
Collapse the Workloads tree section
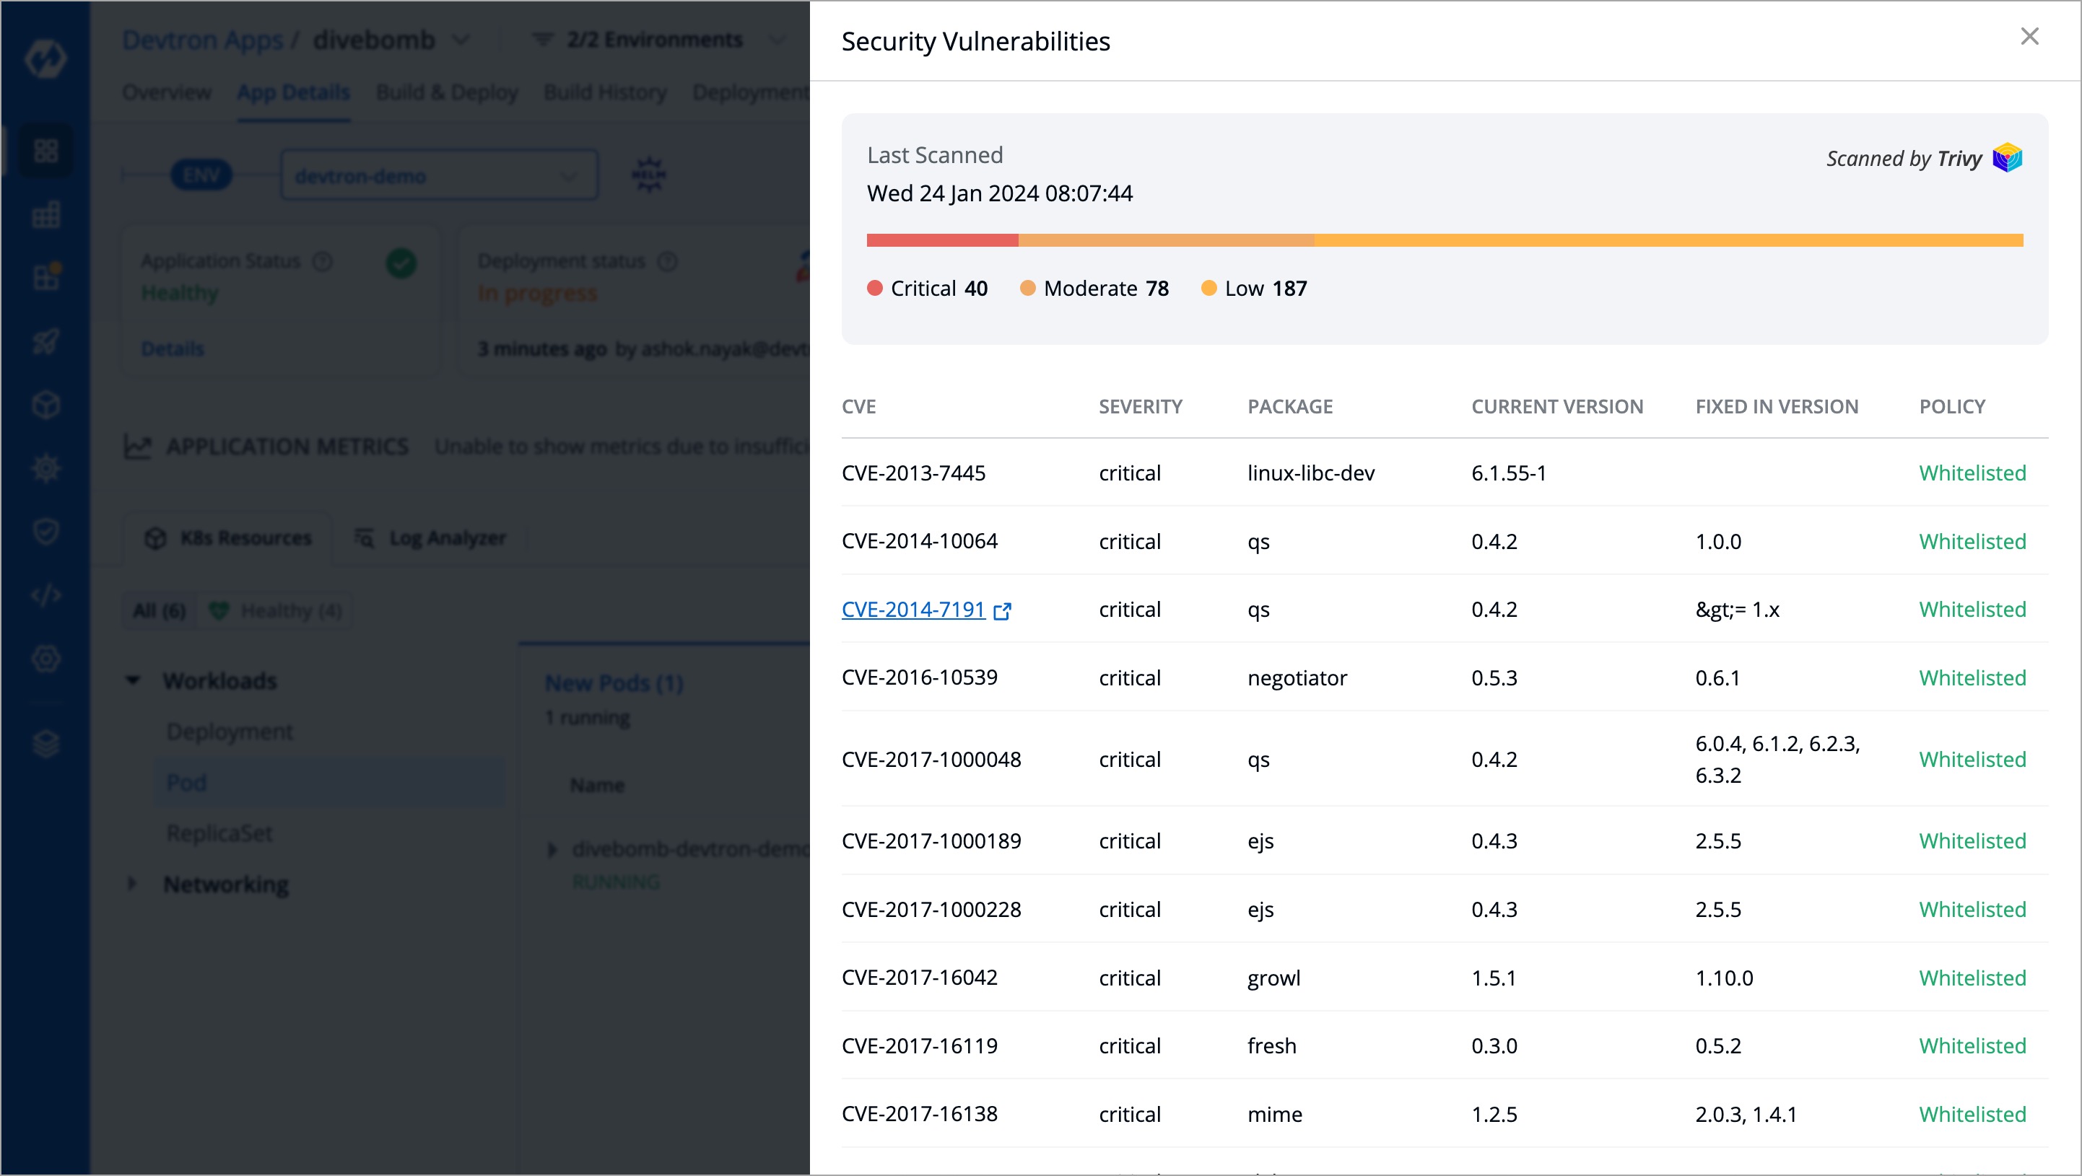tap(133, 680)
